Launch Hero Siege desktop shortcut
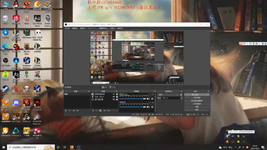267x150 pixels. click(16, 118)
